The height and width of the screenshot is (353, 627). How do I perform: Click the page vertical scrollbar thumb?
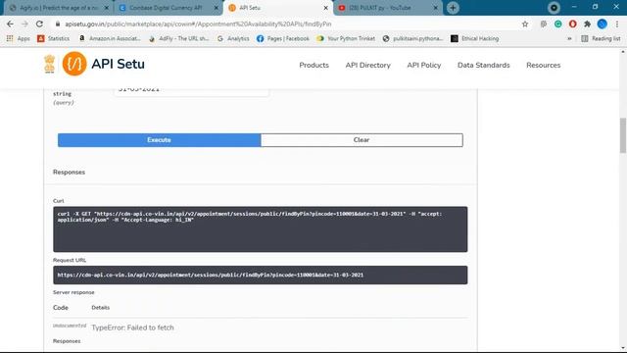pos(623,135)
